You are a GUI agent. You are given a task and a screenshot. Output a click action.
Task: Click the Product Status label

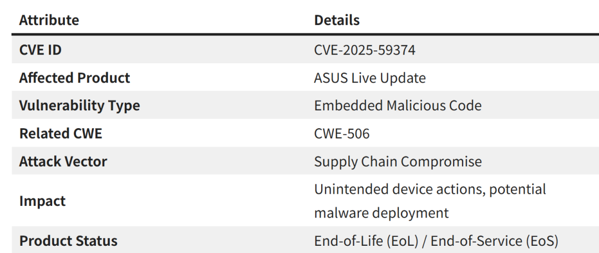point(68,241)
